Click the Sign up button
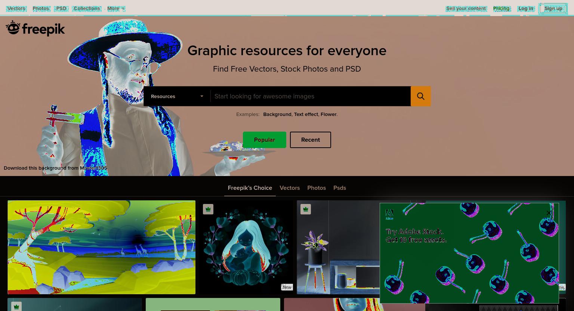This screenshot has height=311, width=574. coord(553,8)
